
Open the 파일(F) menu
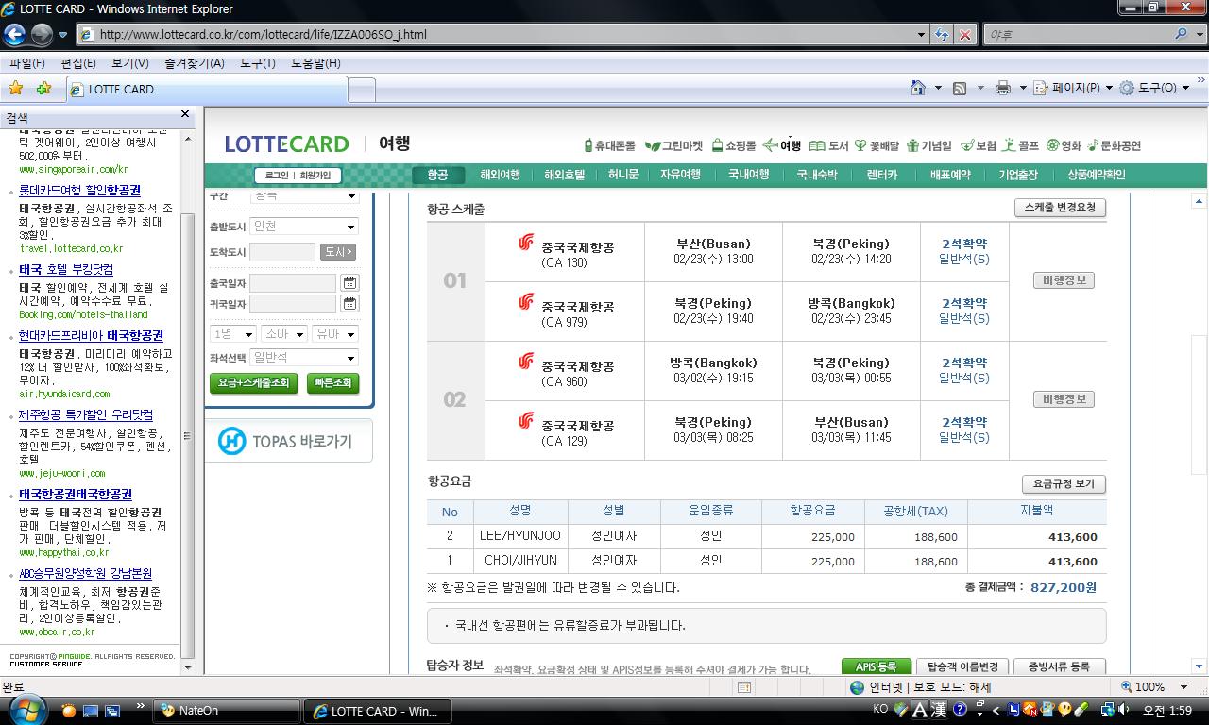[27, 63]
